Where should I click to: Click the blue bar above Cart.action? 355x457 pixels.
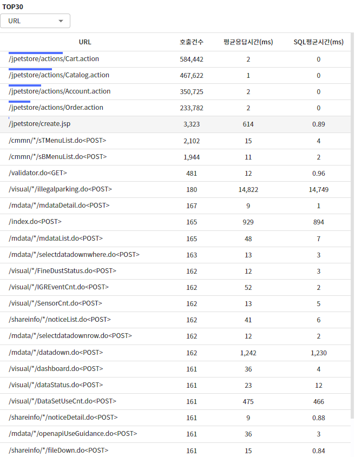tap(36, 53)
